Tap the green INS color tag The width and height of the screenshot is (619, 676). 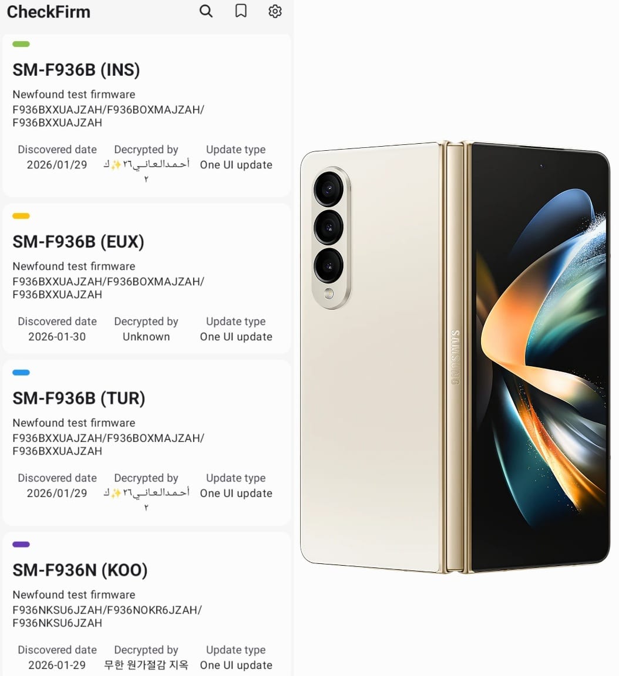21,44
